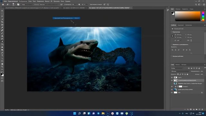Open the Библиотеки tab

pyautogui.click(x=189, y=25)
